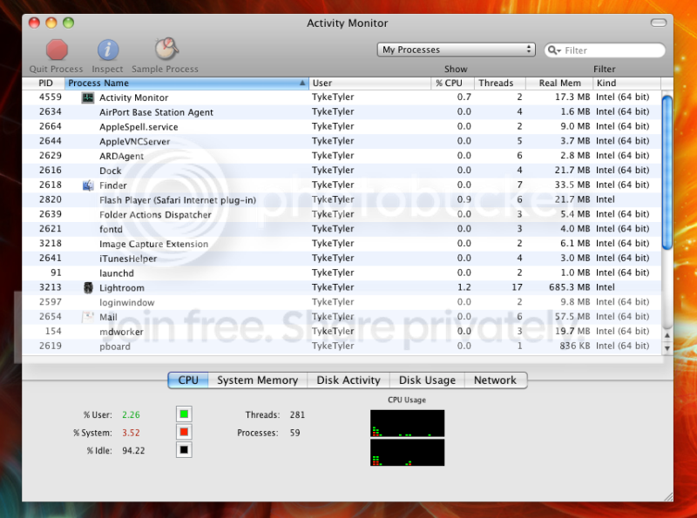This screenshot has width=697, height=518.
Task: Select the Disk Usage tab
Action: tap(427, 380)
